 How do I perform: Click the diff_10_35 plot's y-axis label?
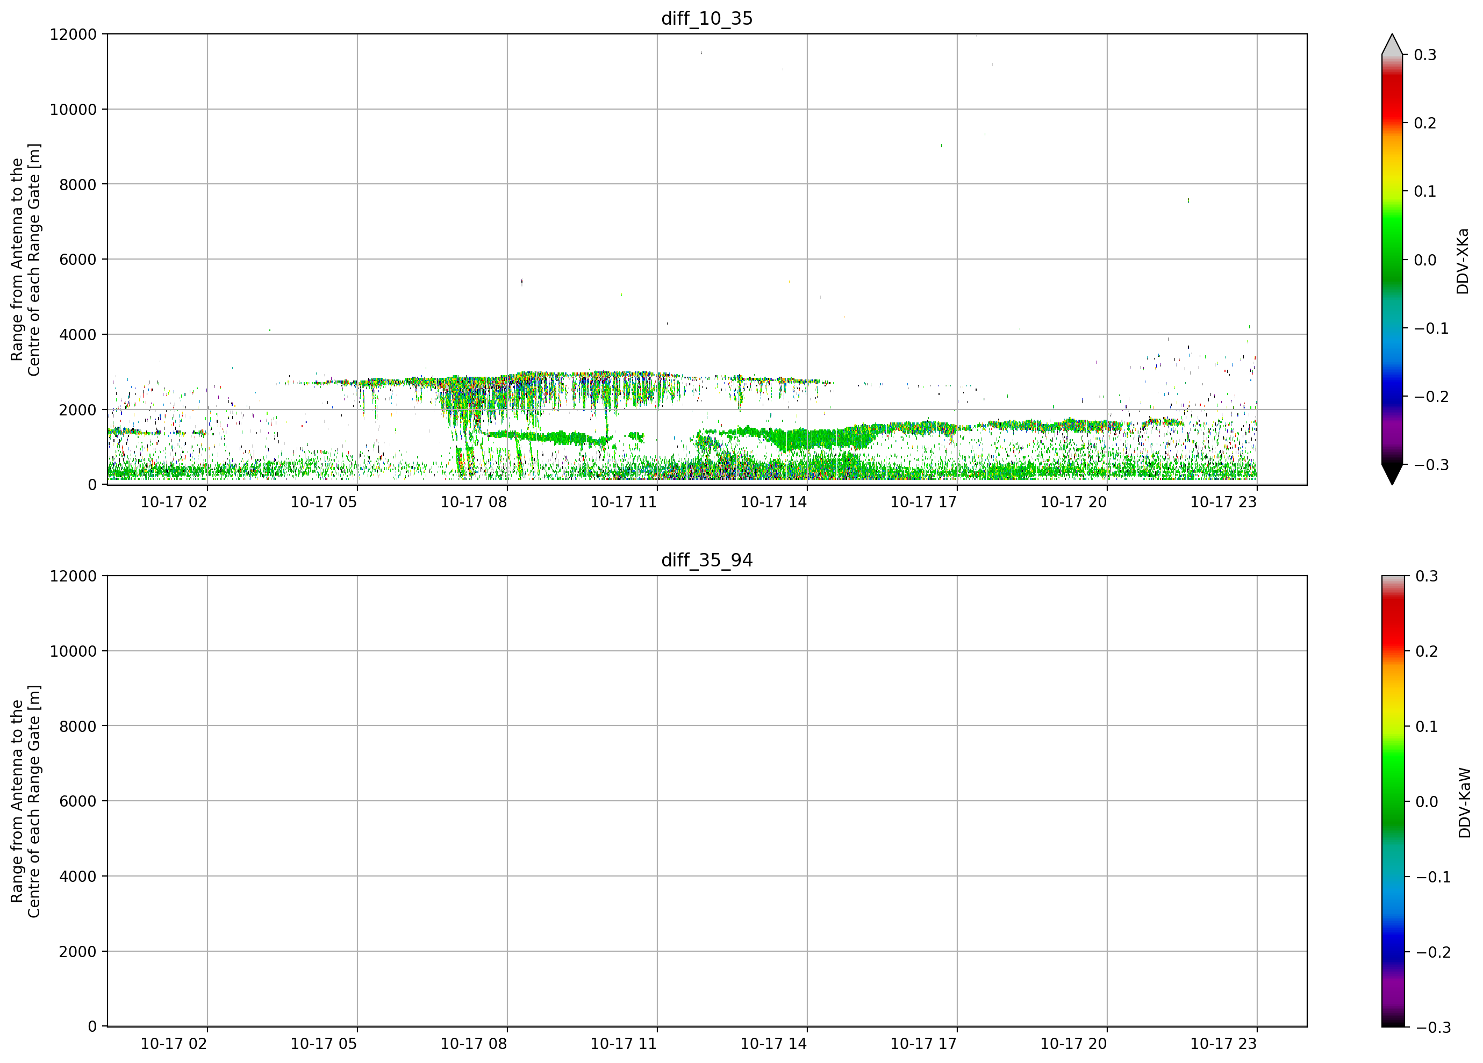coord(25,260)
